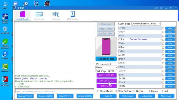Open More Tools button

[x=166, y=96]
